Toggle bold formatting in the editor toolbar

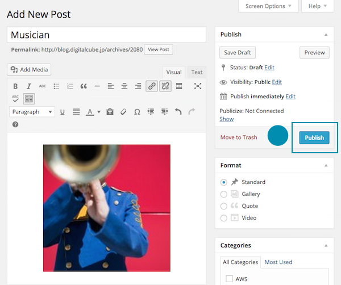point(15,86)
